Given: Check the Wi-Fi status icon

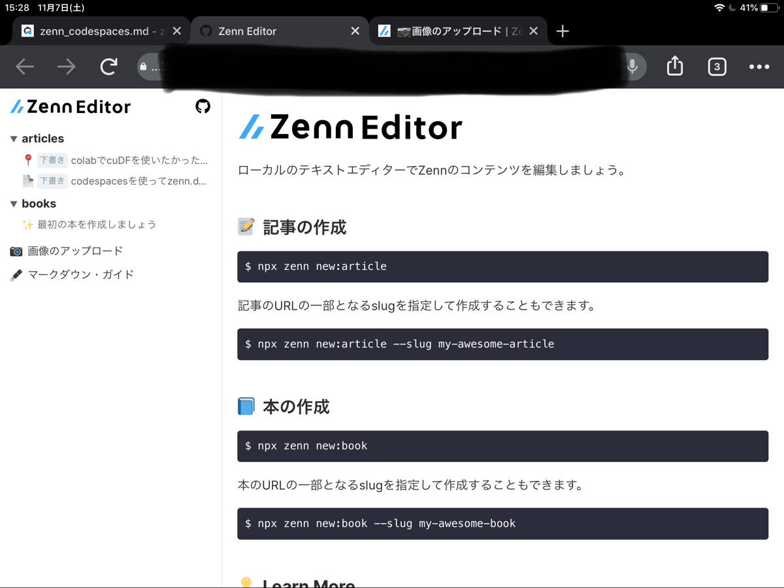Looking at the screenshot, I should (x=719, y=8).
